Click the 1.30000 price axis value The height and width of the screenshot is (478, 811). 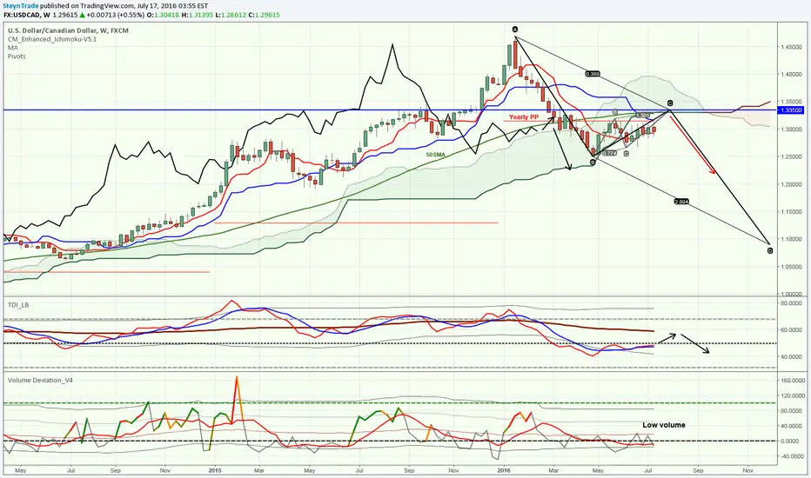click(x=791, y=129)
